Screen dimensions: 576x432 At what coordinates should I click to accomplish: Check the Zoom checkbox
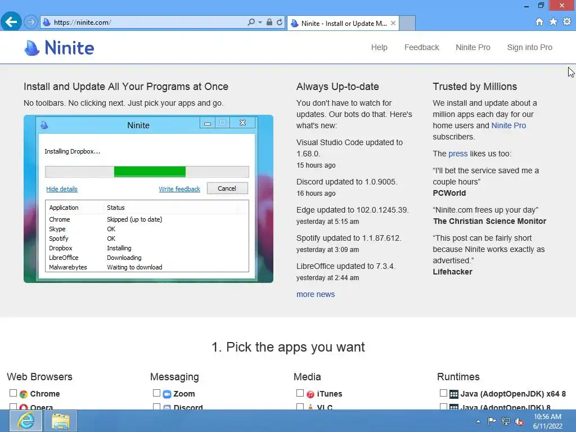click(156, 393)
